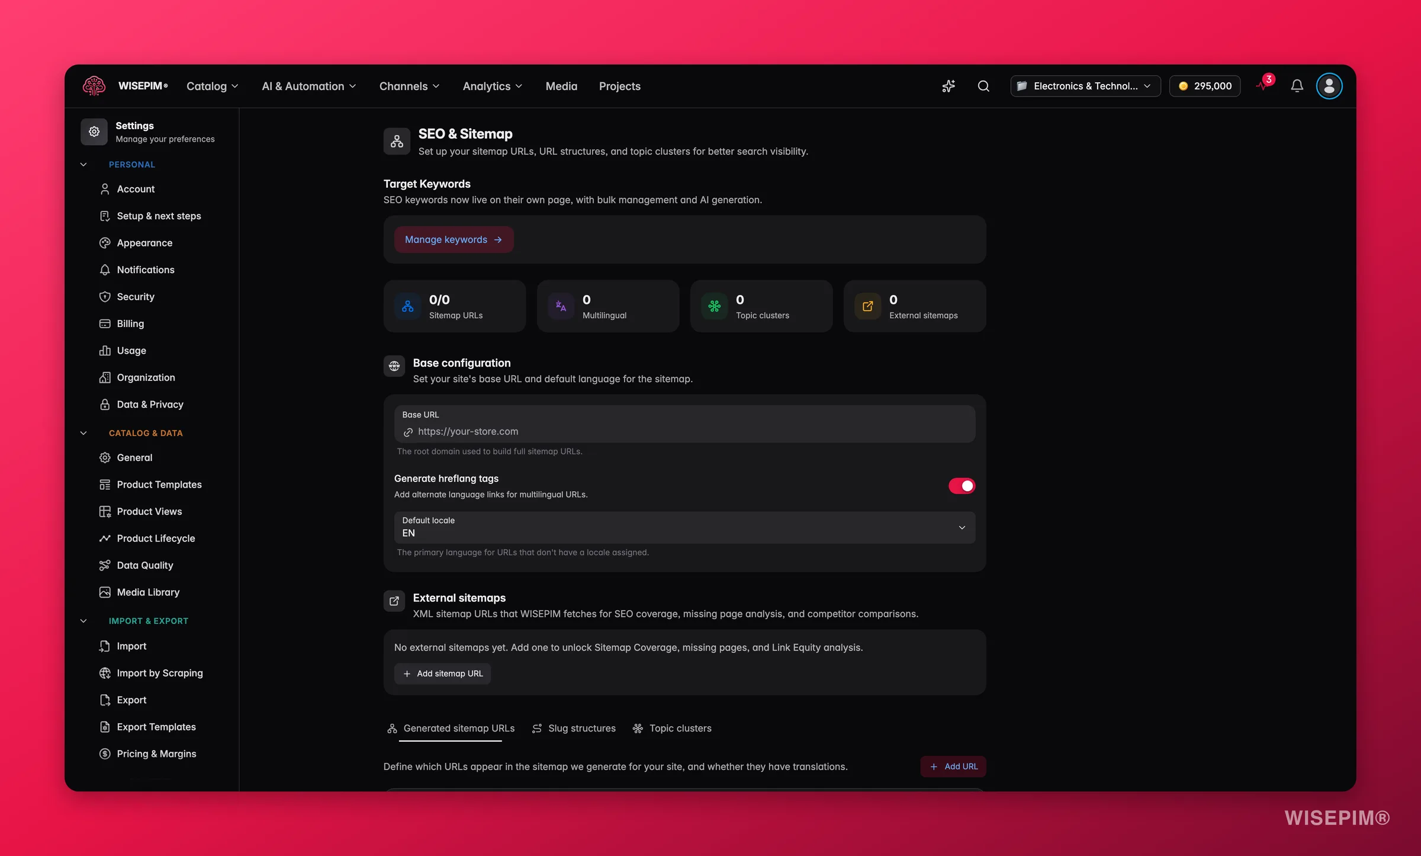The image size is (1421, 856).
Task: Go to the Projects page
Action: [620, 86]
